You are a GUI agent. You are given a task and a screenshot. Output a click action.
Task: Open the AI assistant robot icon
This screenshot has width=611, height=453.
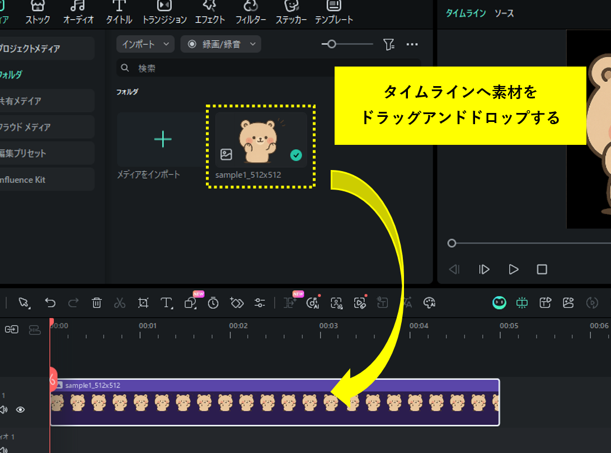pyautogui.click(x=499, y=303)
